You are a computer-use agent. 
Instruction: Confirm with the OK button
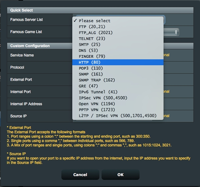121,175
